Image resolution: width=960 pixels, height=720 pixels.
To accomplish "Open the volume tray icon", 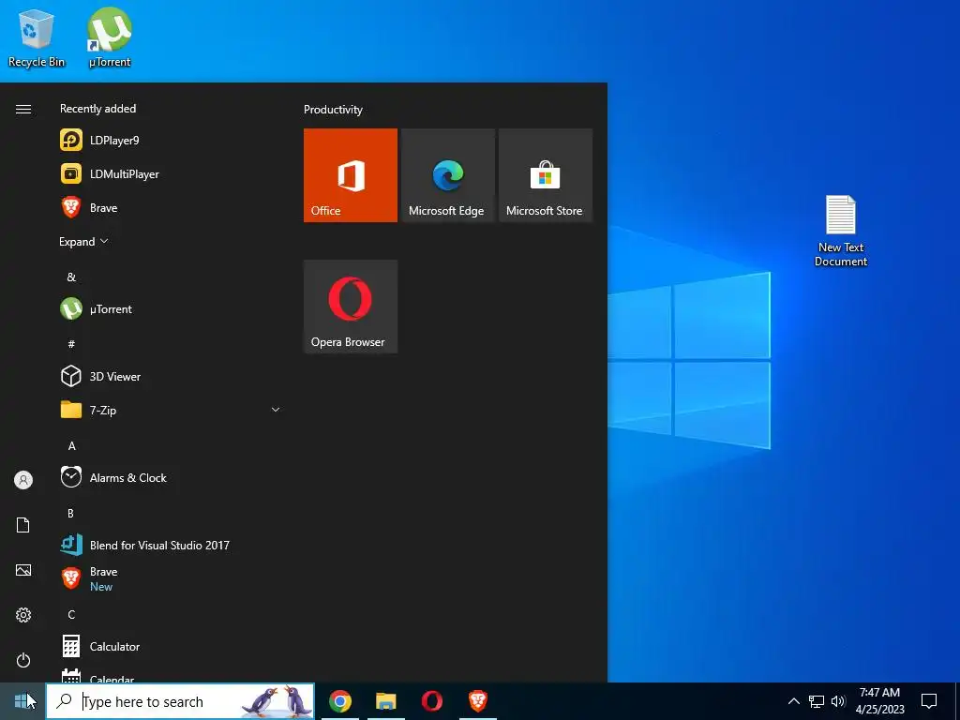I will pos(838,701).
